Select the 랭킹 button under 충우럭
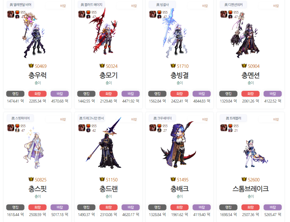290x222 pixels. (15, 94)
